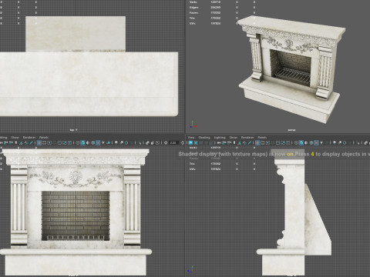This screenshot has width=370, height=277.
Task: Click 'Tris:' heads-up label in perspective view
Action: point(192,18)
